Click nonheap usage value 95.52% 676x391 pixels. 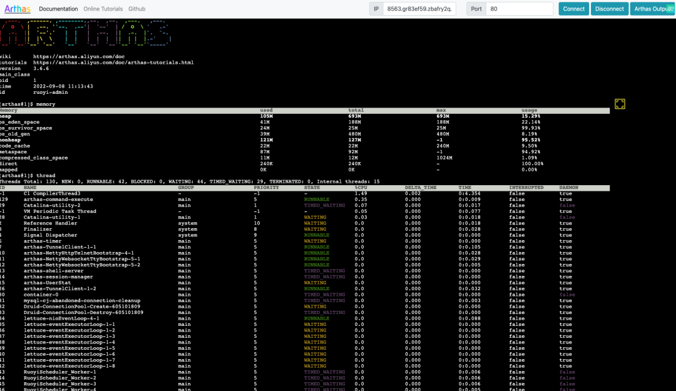(x=531, y=140)
